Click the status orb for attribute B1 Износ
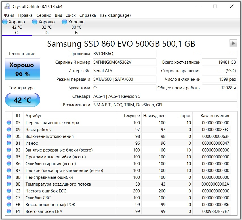This screenshot has height=220, width=242. pyautogui.click(x=9, y=143)
